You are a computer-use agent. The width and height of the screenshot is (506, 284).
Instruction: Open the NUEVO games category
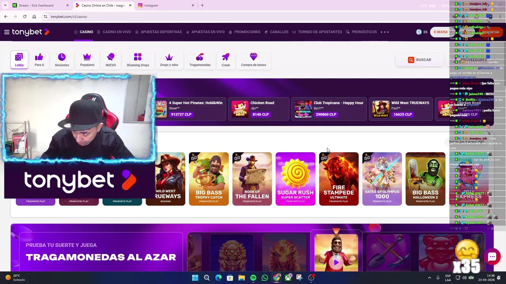coord(111,60)
